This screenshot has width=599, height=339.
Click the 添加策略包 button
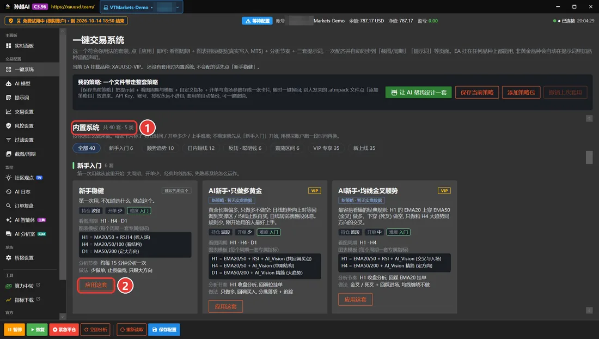tap(521, 93)
